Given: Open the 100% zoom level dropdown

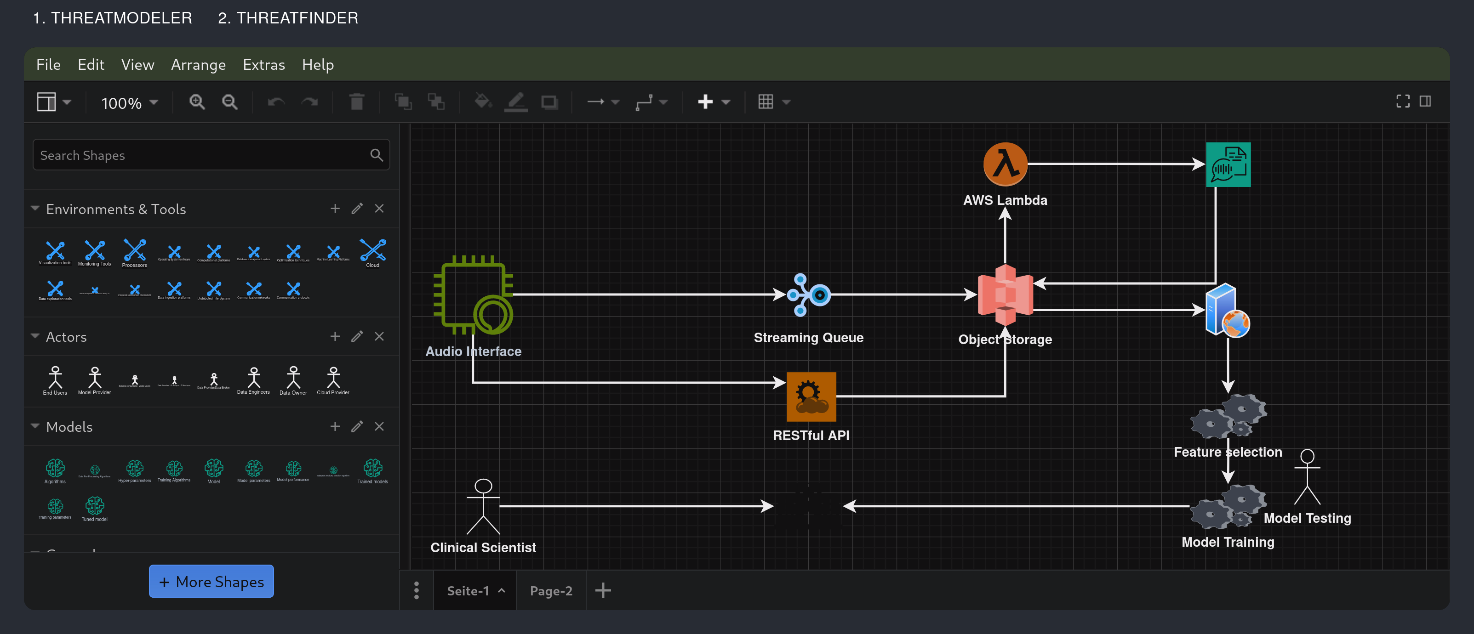Looking at the screenshot, I should (129, 103).
